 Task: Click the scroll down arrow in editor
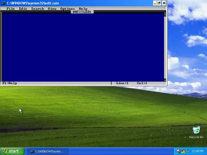pos(165,80)
